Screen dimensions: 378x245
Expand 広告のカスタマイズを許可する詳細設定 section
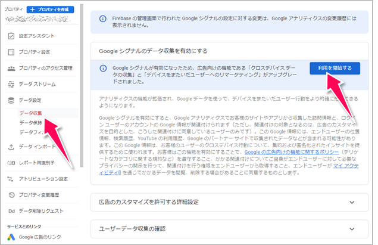354,203
